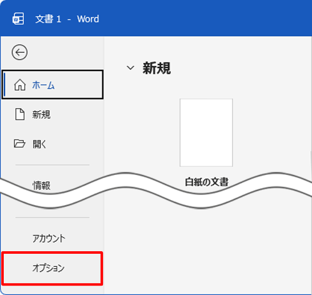Open the 新規 sidebar item
312x295 pixels.
tap(52, 114)
